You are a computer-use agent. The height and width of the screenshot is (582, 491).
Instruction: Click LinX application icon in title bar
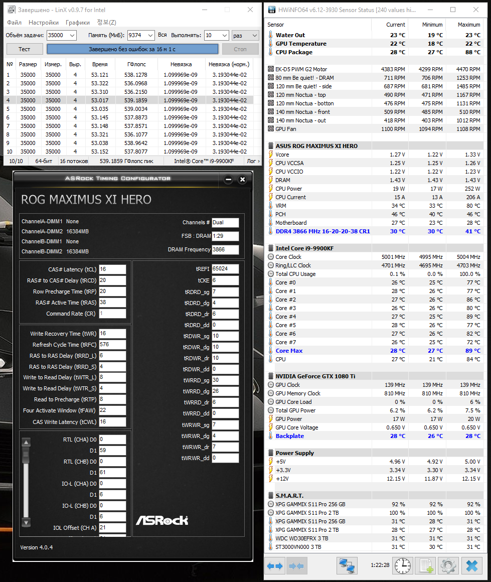pos(12,10)
